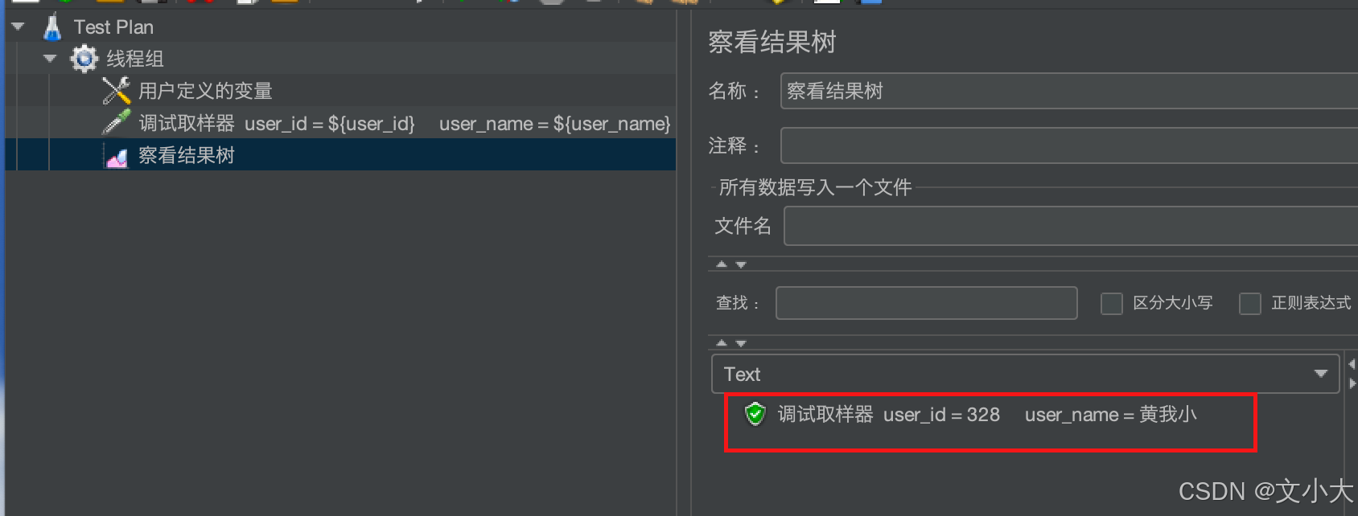Enable the 区分大小写 checkbox
1358x516 pixels.
1111,304
